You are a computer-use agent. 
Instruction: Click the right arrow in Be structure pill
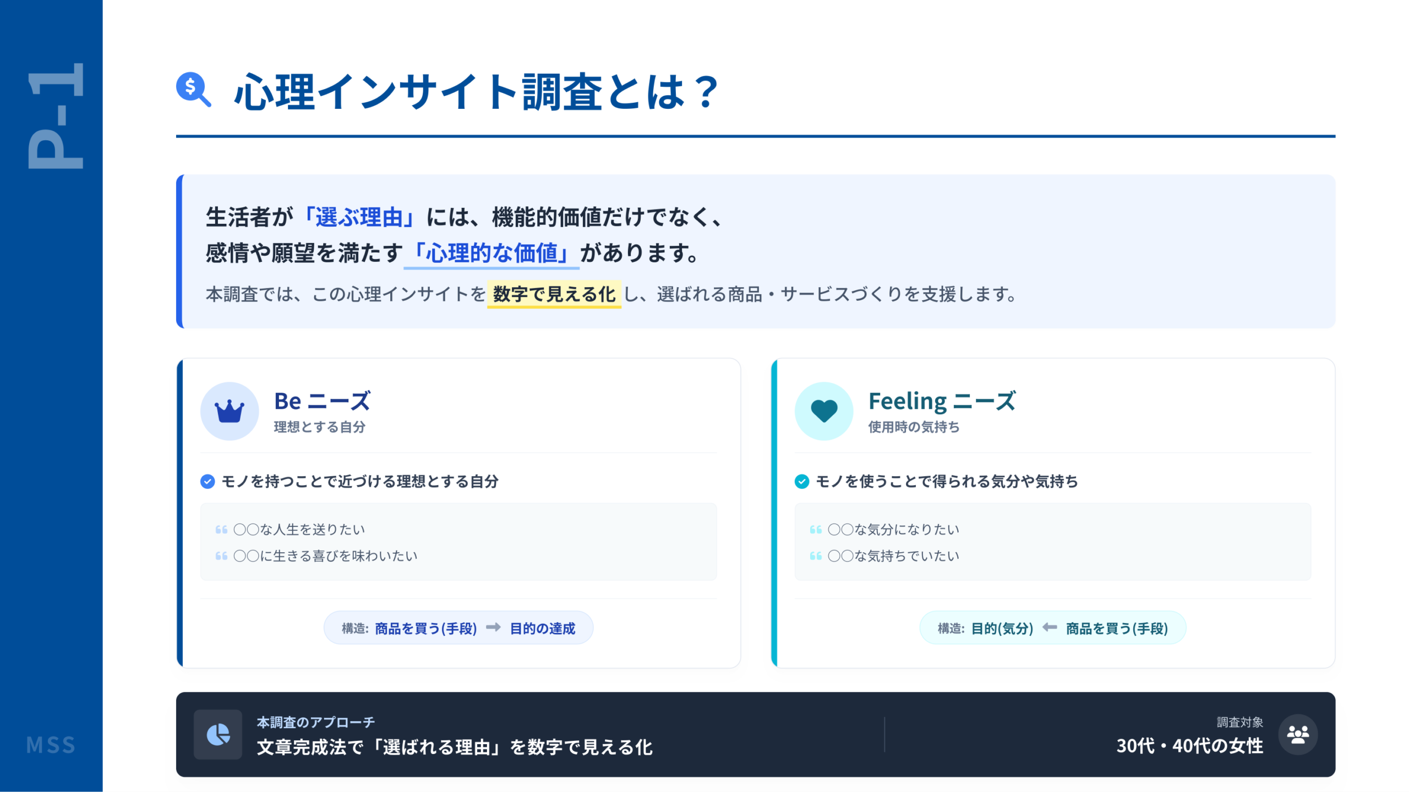(493, 628)
